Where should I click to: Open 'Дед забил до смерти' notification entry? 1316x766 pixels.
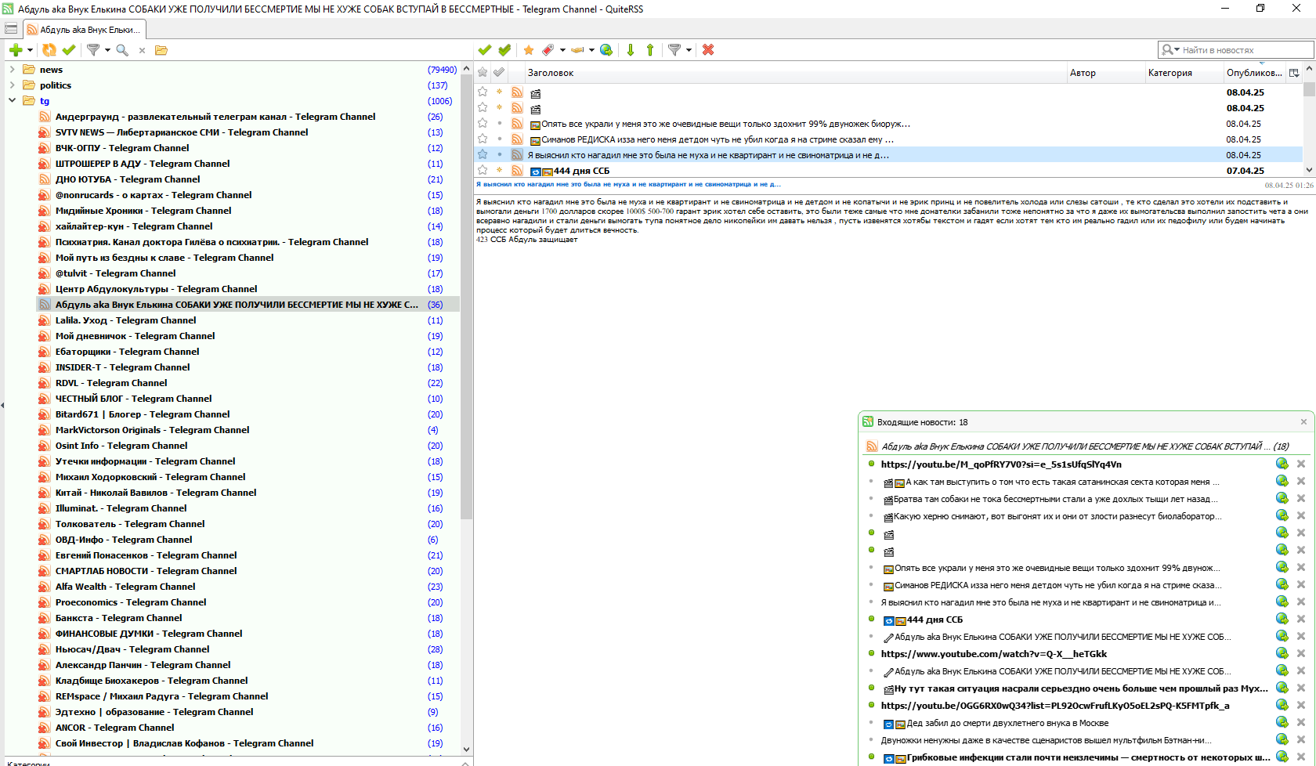click(1007, 723)
